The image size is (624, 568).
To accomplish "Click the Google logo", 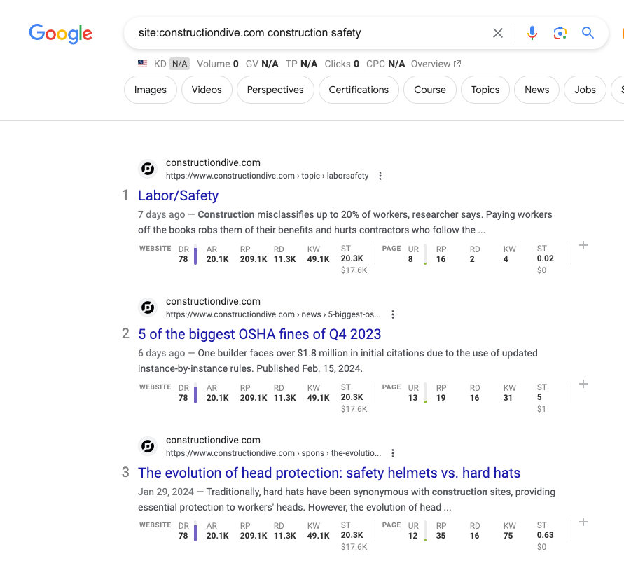I will [60, 33].
